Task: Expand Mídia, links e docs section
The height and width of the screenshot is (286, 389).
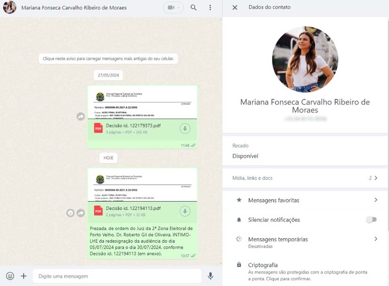Action: tap(305, 178)
